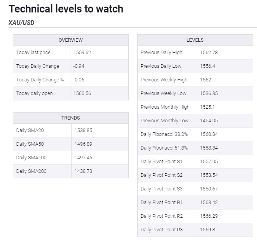Screen dimensions: 257x243
Task: Click the Today last price value 1559.62
Action: click(x=82, y=53)
